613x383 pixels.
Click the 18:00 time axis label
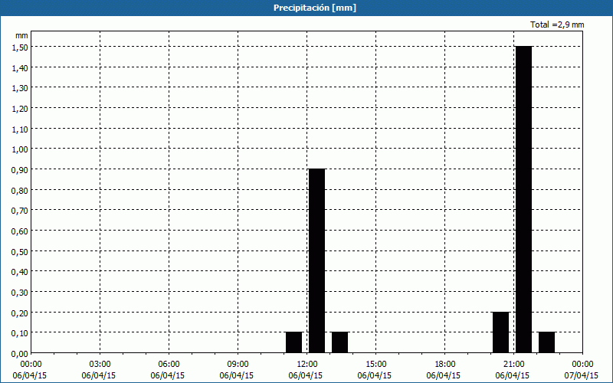point(445,365)
